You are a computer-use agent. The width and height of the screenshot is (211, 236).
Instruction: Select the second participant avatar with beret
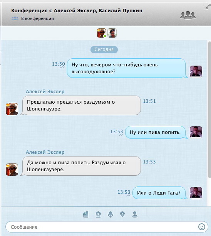[x=112, y=33]
